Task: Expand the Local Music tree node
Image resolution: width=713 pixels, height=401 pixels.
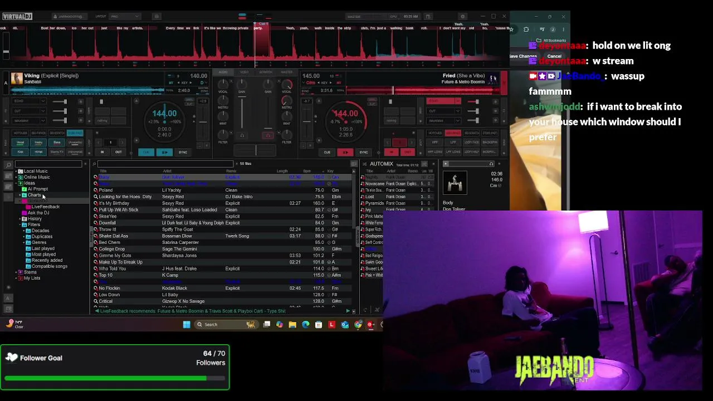Action: pyautogui.click(x=16, y=171)
